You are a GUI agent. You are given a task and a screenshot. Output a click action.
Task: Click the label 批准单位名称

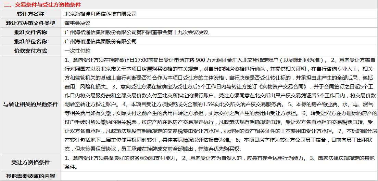coord(30,42)
